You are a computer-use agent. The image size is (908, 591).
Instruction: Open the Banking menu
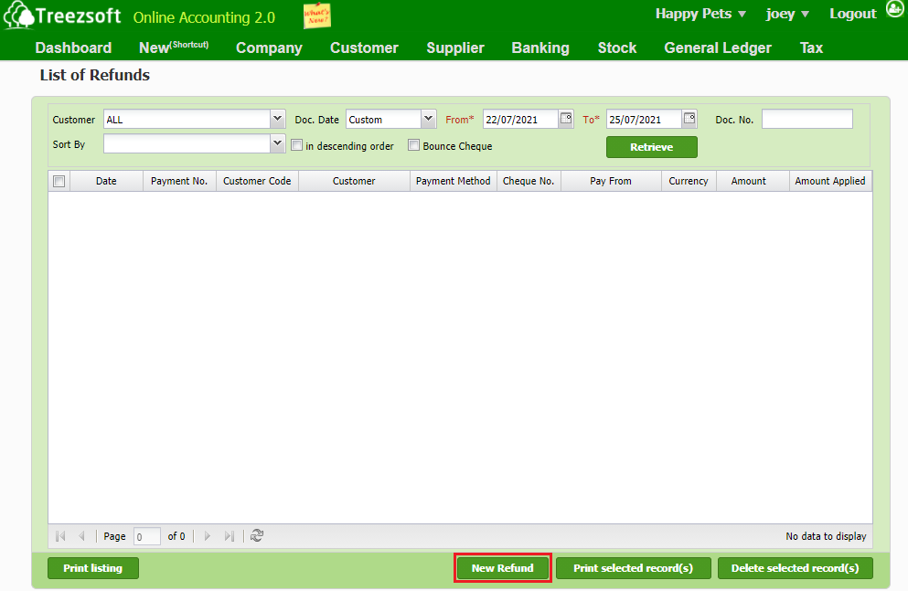tap(540, 47)
